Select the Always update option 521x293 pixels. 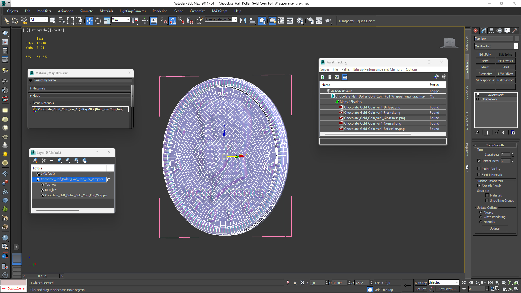[481, 212]
